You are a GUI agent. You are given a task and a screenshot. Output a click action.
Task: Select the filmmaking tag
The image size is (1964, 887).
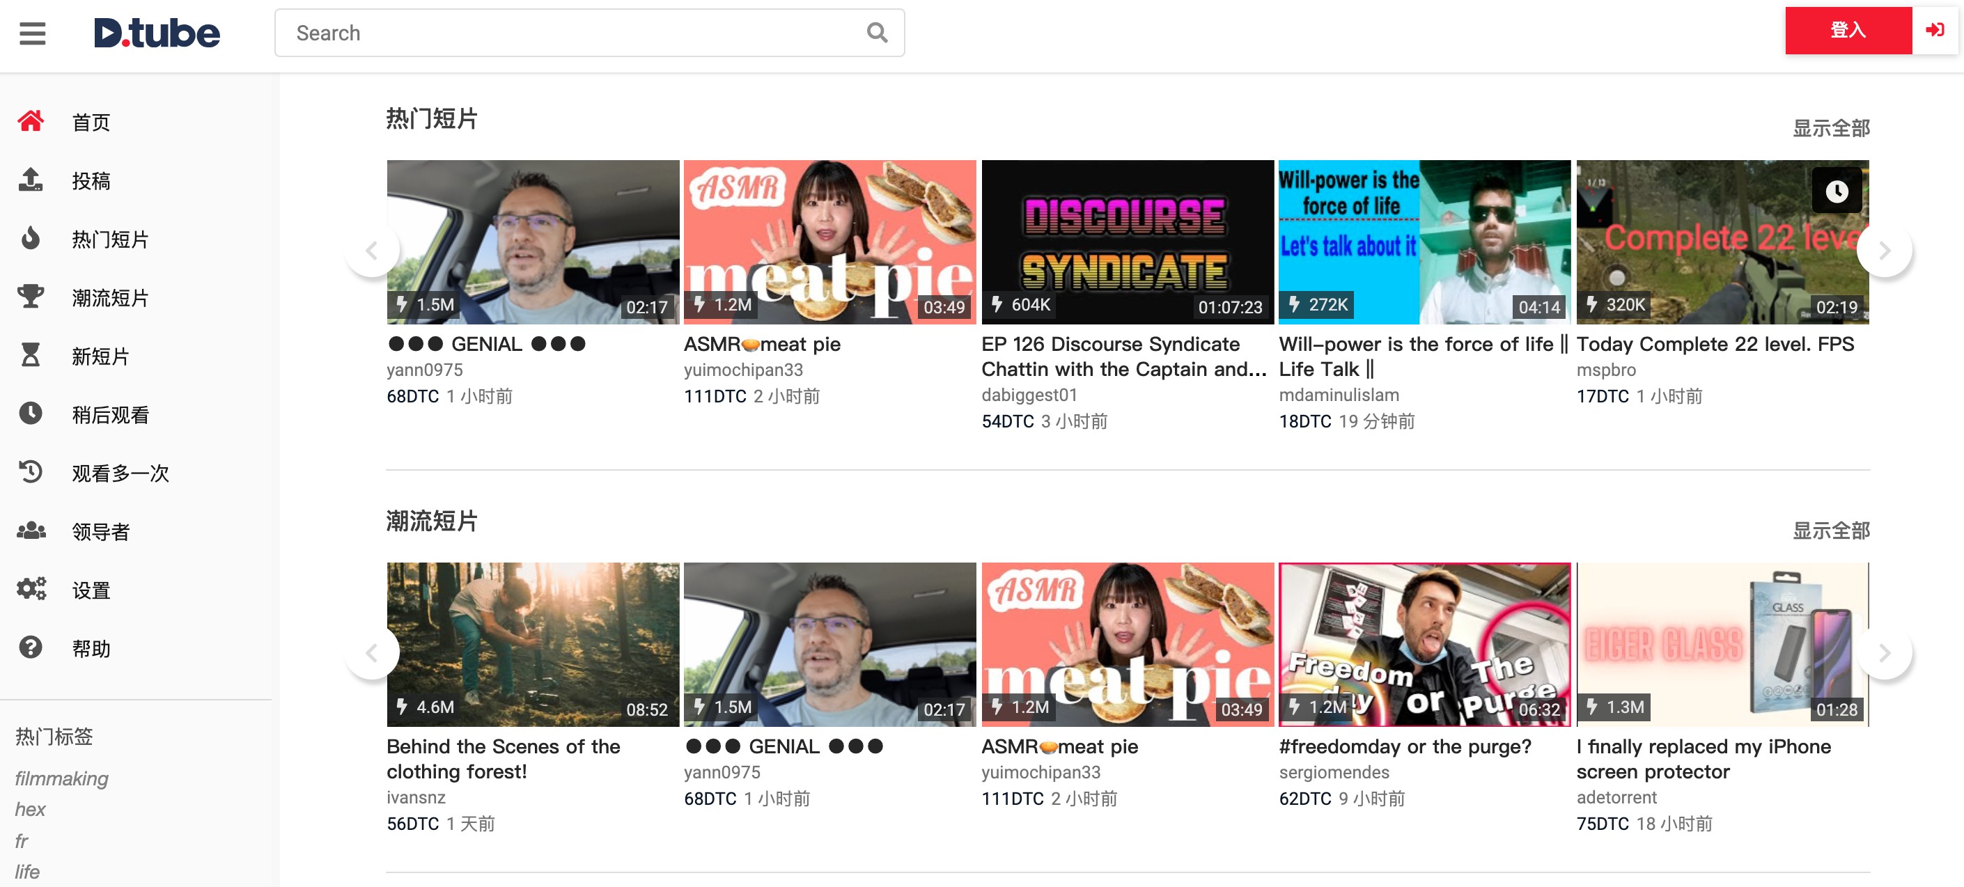(x=62, y=778)
